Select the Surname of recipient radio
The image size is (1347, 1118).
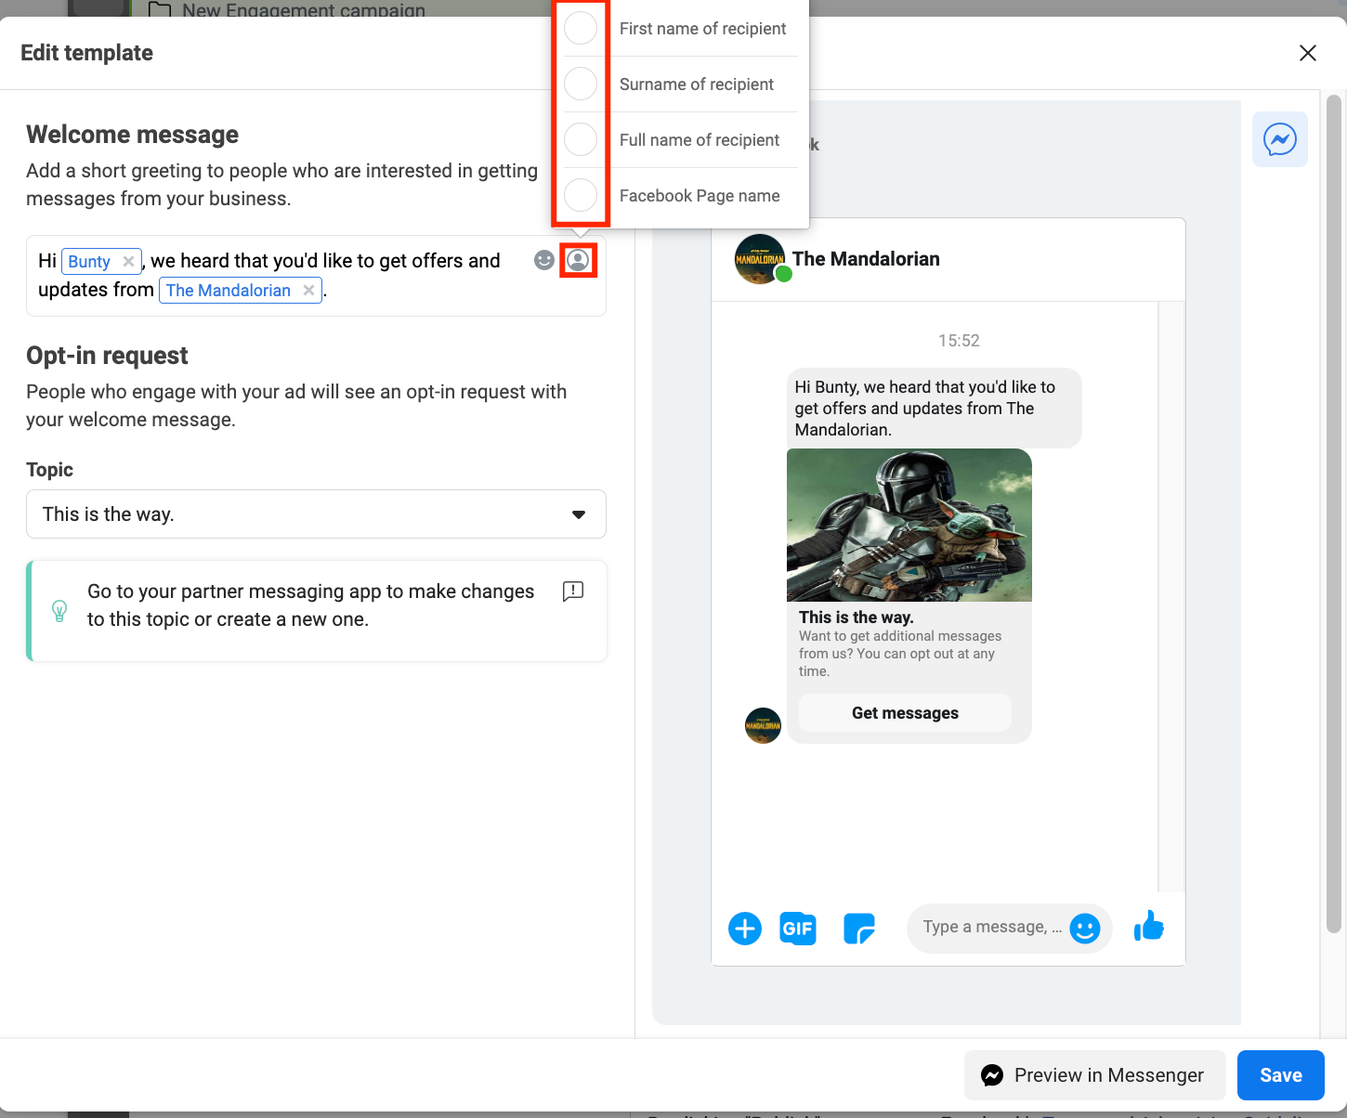[x=581, y=84]
